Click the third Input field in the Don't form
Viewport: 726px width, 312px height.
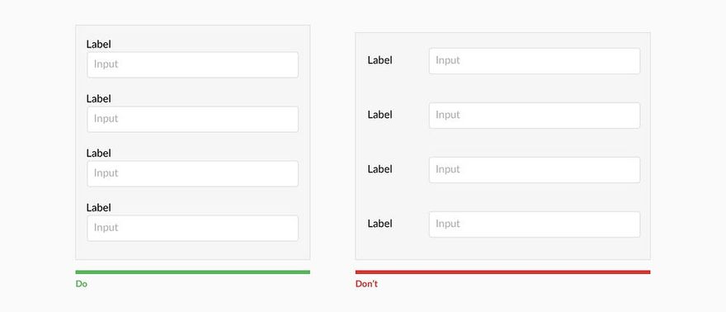pyautogui.click(x=535, y=170)
